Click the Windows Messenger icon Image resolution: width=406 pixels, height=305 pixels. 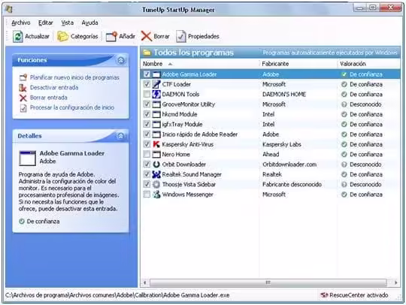point(156,195)
